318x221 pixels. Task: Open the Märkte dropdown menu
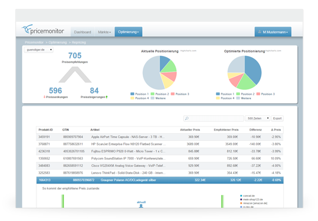pyautogui.click(x=105, y=32)
